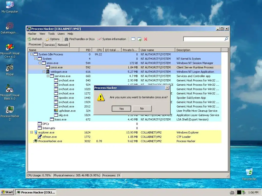Close the Process Hacker confirmation dialog
The height and width of the screenshot is (196, 262).
[x=167, y=88]
